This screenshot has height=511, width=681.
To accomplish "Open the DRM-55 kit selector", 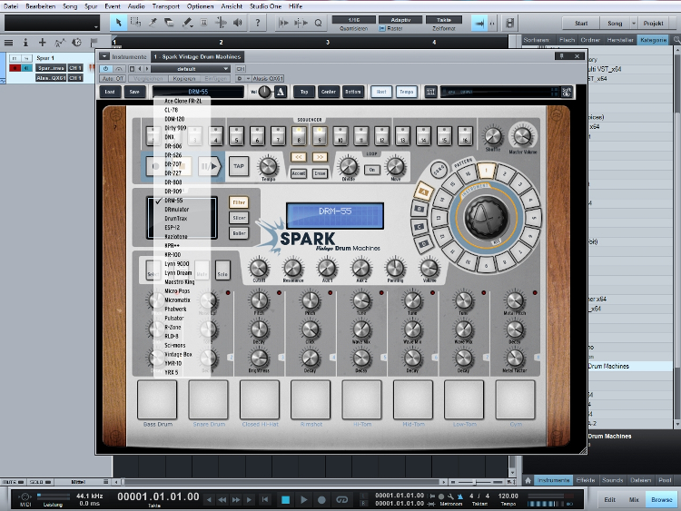I will coord(198,92).
